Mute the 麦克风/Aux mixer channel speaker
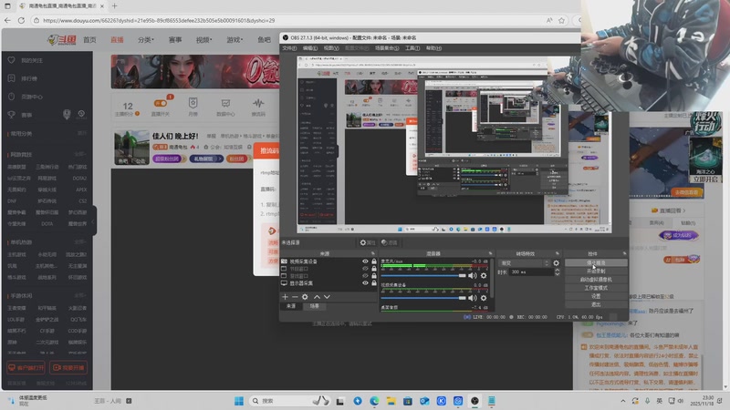Viewport: 730px width, 410px height. tap(473, 276)
